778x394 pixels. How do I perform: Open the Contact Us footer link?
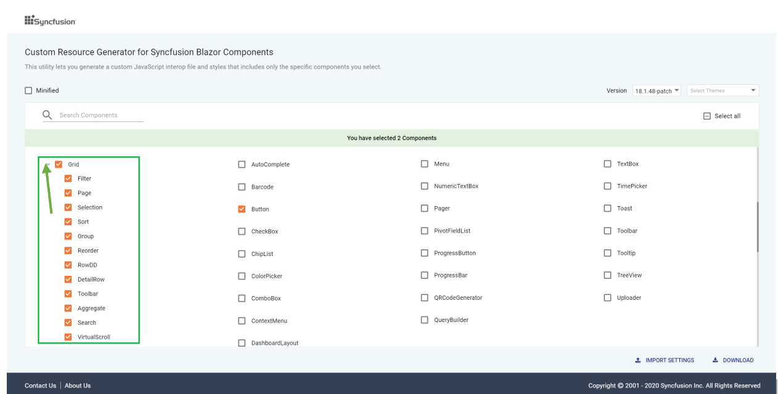pos(40,385)
